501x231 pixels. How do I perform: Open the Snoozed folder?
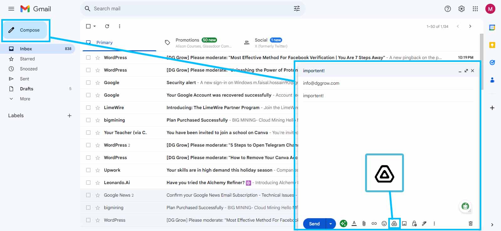click(38, 69)
